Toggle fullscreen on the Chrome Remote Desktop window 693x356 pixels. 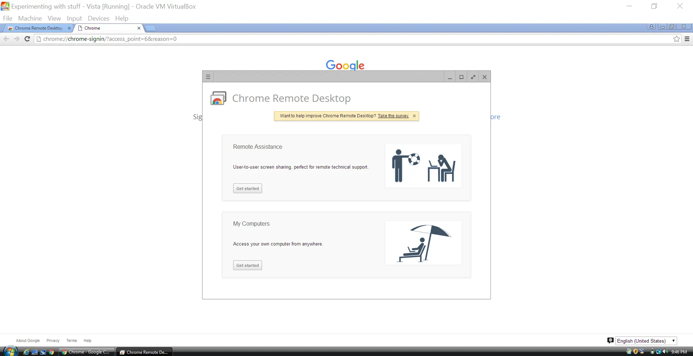point(473,77)
